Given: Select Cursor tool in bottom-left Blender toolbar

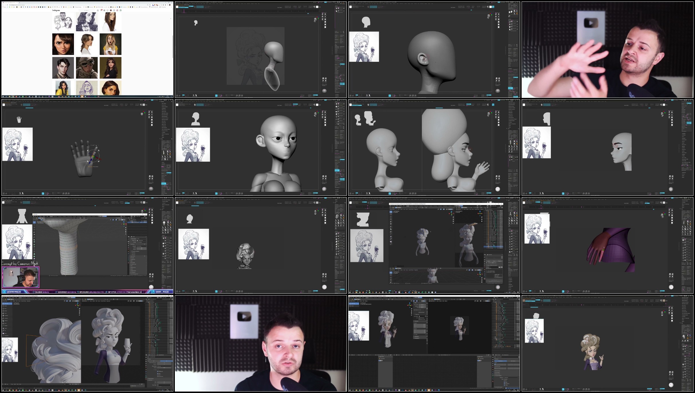Looking at the screenshot, I should pos(5,306).
